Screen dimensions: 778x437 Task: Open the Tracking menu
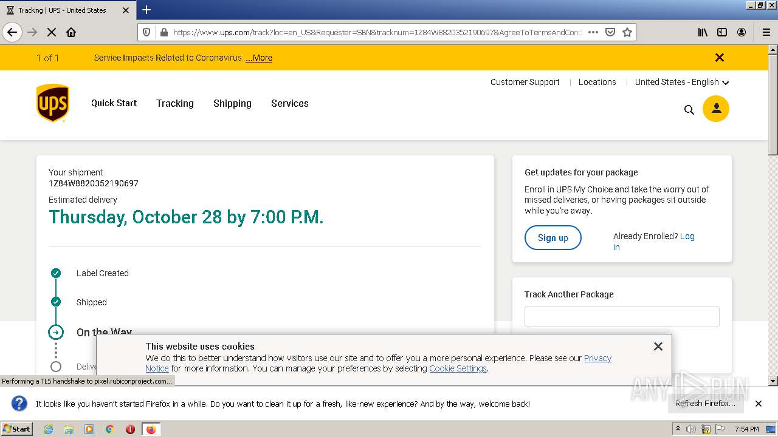point(174,103)
